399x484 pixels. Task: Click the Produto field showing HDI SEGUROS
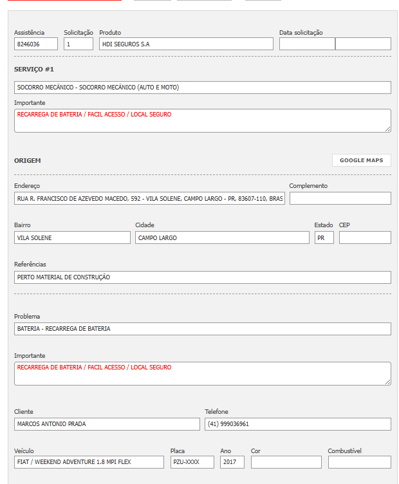click(186, 44)
